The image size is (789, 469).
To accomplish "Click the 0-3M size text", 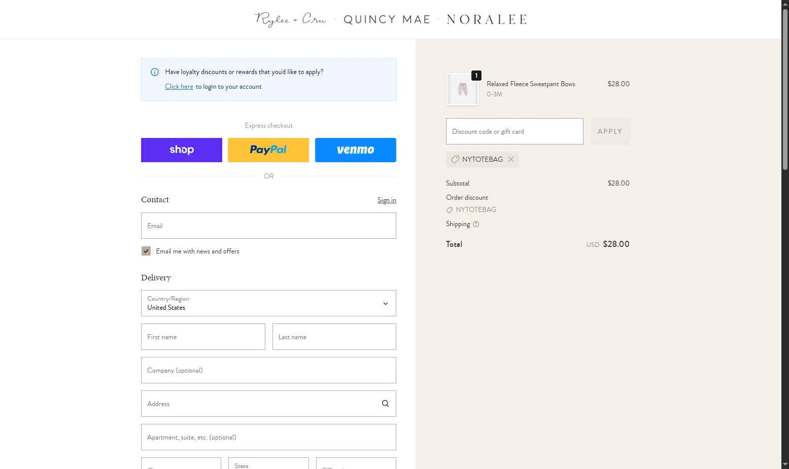I will (x=495, y=94).
